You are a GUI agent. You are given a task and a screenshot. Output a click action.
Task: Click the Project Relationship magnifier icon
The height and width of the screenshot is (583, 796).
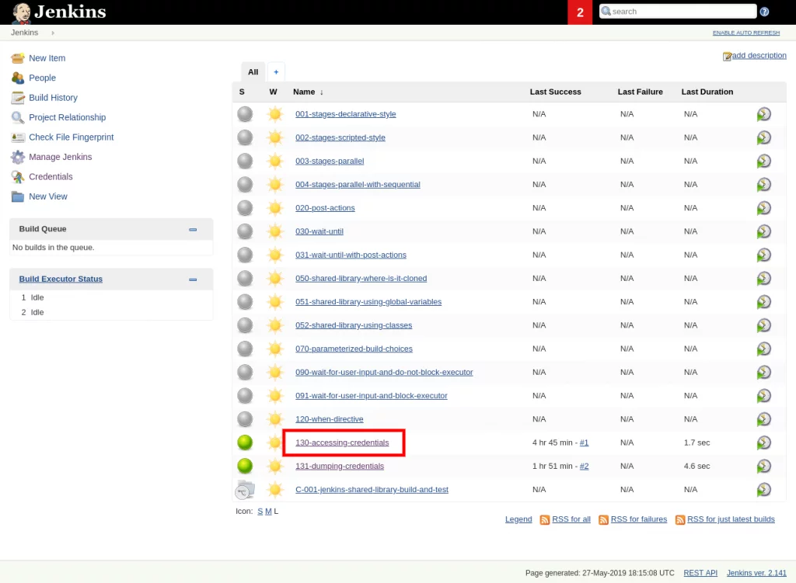tap(18, 118)
